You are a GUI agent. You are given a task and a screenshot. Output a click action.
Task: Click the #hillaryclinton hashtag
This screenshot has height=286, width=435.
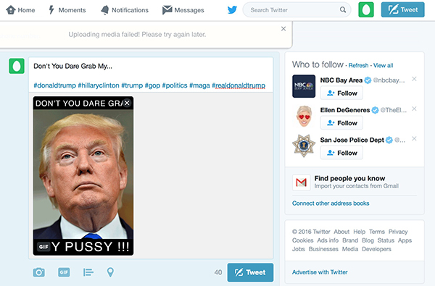[x=99, y=85]
